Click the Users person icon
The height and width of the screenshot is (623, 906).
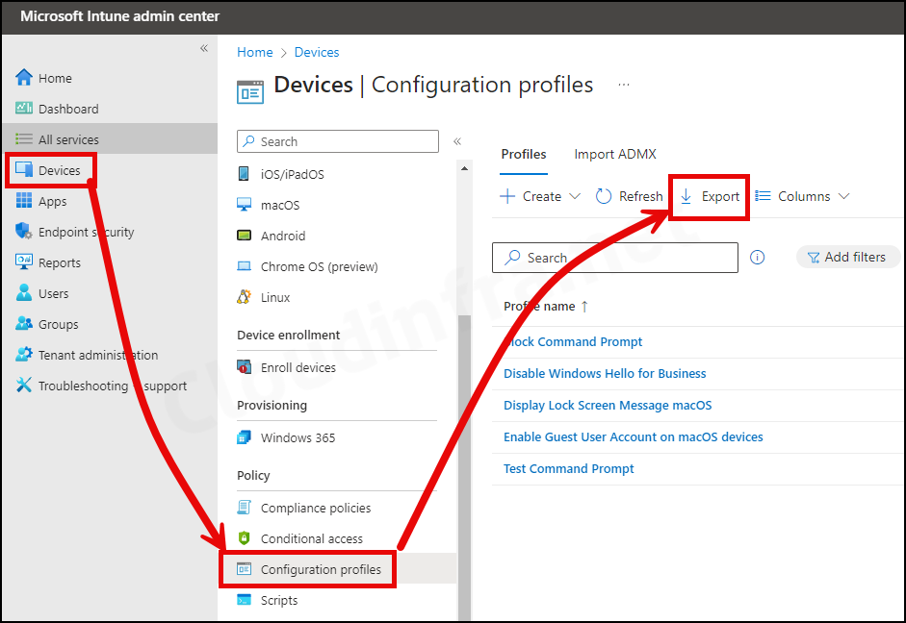24,292
